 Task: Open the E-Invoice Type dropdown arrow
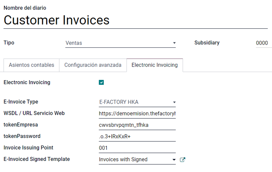pos(174,102)
